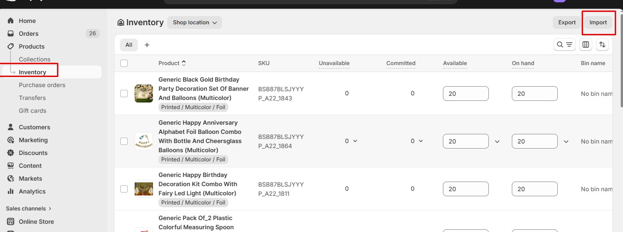Check the Black Gold Birthday product checkbox
Screen dimensions: 623x232
click(124, 94)
